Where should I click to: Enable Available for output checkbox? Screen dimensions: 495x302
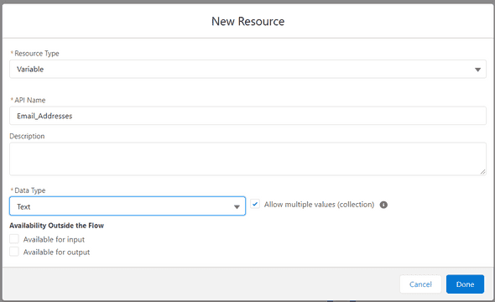[x=14, y=252]
